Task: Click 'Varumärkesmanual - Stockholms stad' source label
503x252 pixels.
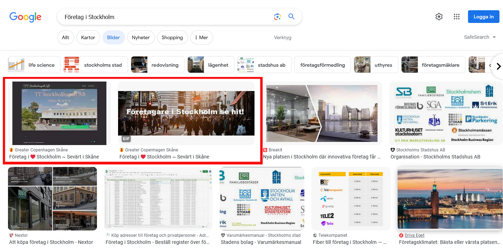Action: [263, 235]
